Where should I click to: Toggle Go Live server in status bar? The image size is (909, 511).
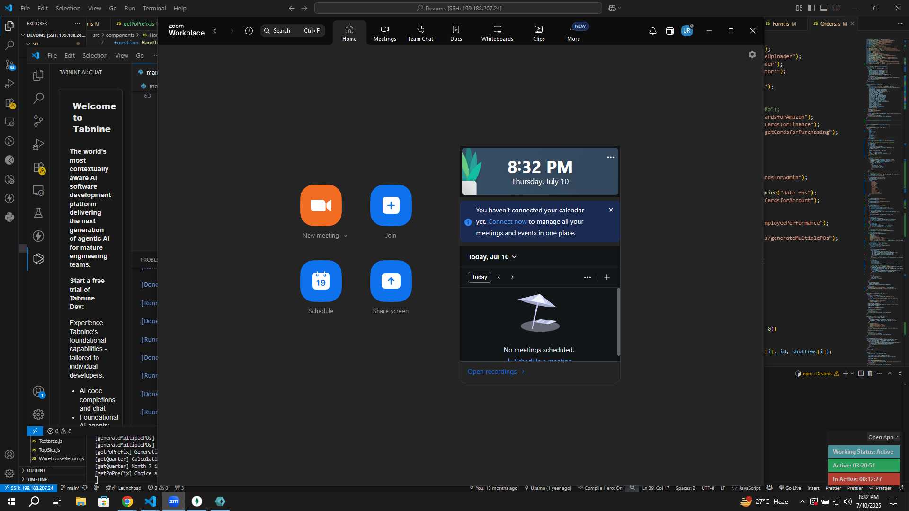coord(790,488)
